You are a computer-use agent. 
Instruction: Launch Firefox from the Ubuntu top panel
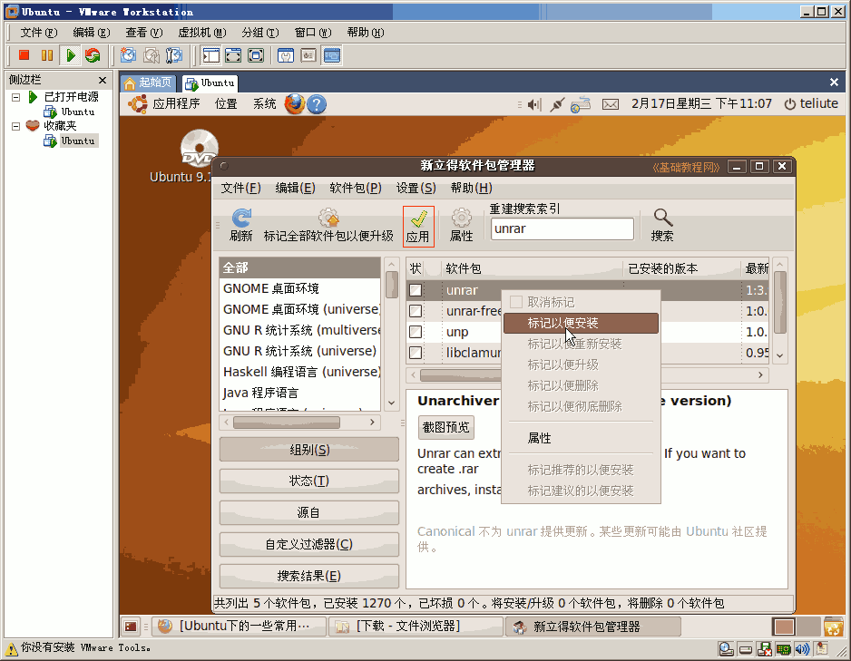(295, 103)
